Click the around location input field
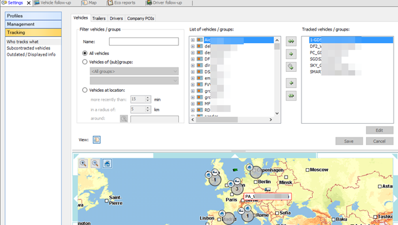The width and height of the screenshot is (398, 225). pos(154,119)
